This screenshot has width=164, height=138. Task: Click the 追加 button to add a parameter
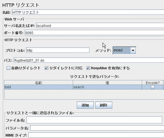click(85, 105)
